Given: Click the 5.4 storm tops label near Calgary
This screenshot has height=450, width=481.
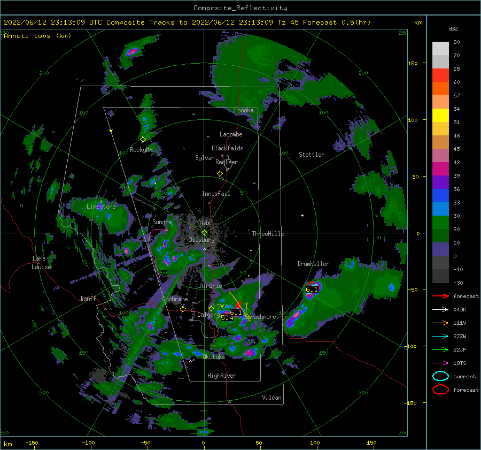Looking at the screenshot, I should pyautogui.click(x=227, y=318).
